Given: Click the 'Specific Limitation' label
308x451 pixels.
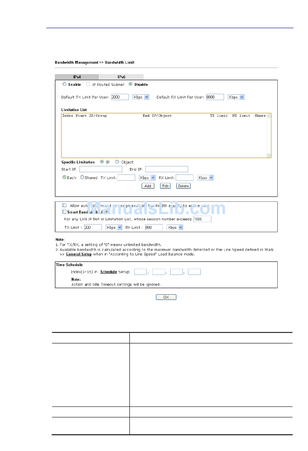Looking at the screenshot, I should tap(78, 162).
